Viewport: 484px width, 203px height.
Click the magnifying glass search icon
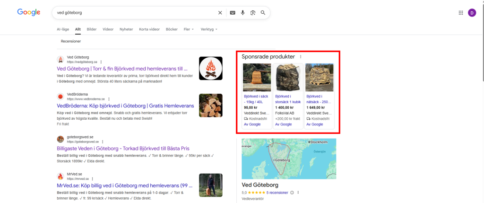click(263, 13)
